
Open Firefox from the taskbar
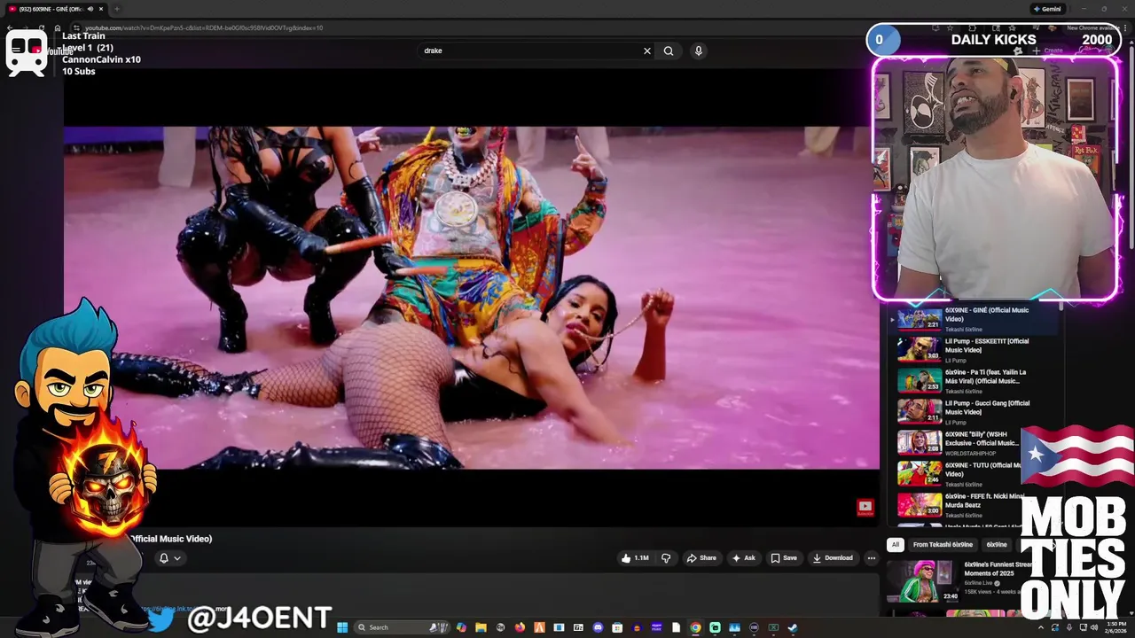point(520,627)
